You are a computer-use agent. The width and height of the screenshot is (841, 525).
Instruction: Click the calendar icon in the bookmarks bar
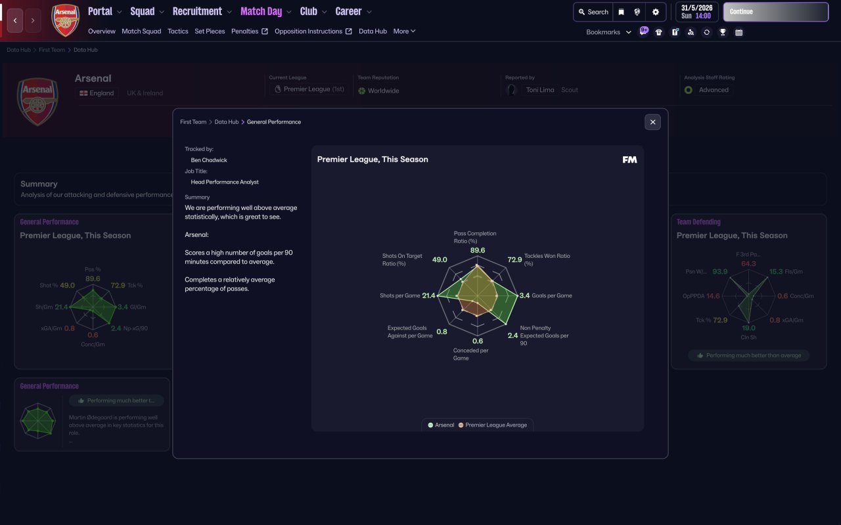[739, 32]
